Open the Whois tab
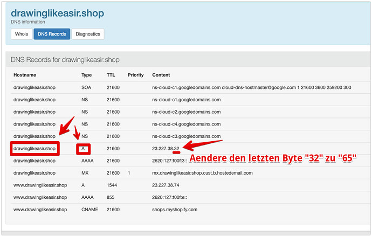372x236 pixels. pos(22,34)
